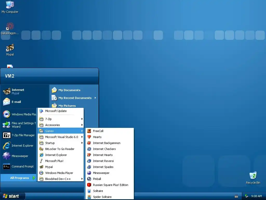Screen dimensions: 266x200
Task: Click the Command Prompt icon in Start menu
Action: click(x=7, y=166)
